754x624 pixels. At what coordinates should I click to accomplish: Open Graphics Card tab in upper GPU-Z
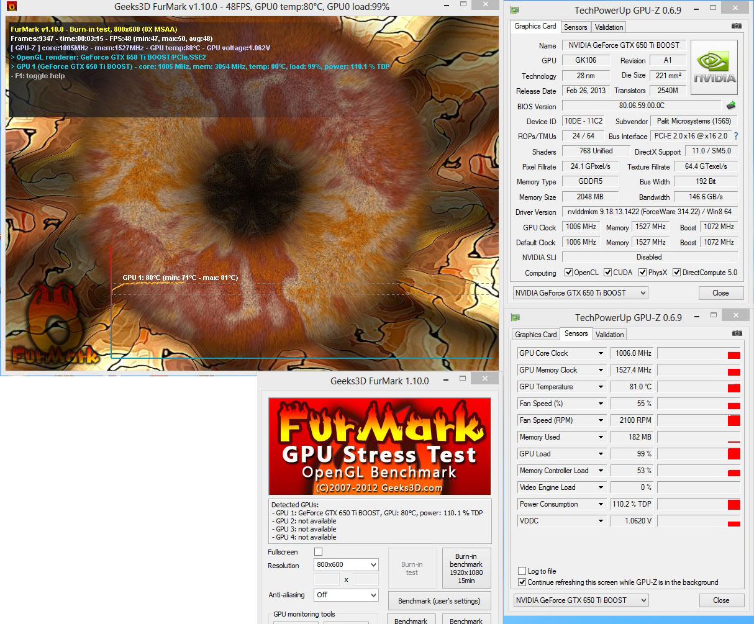(535, 26)
